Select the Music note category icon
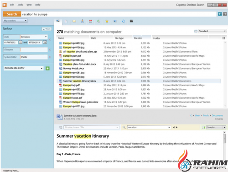The image size is (228, 172). [123, 21]
